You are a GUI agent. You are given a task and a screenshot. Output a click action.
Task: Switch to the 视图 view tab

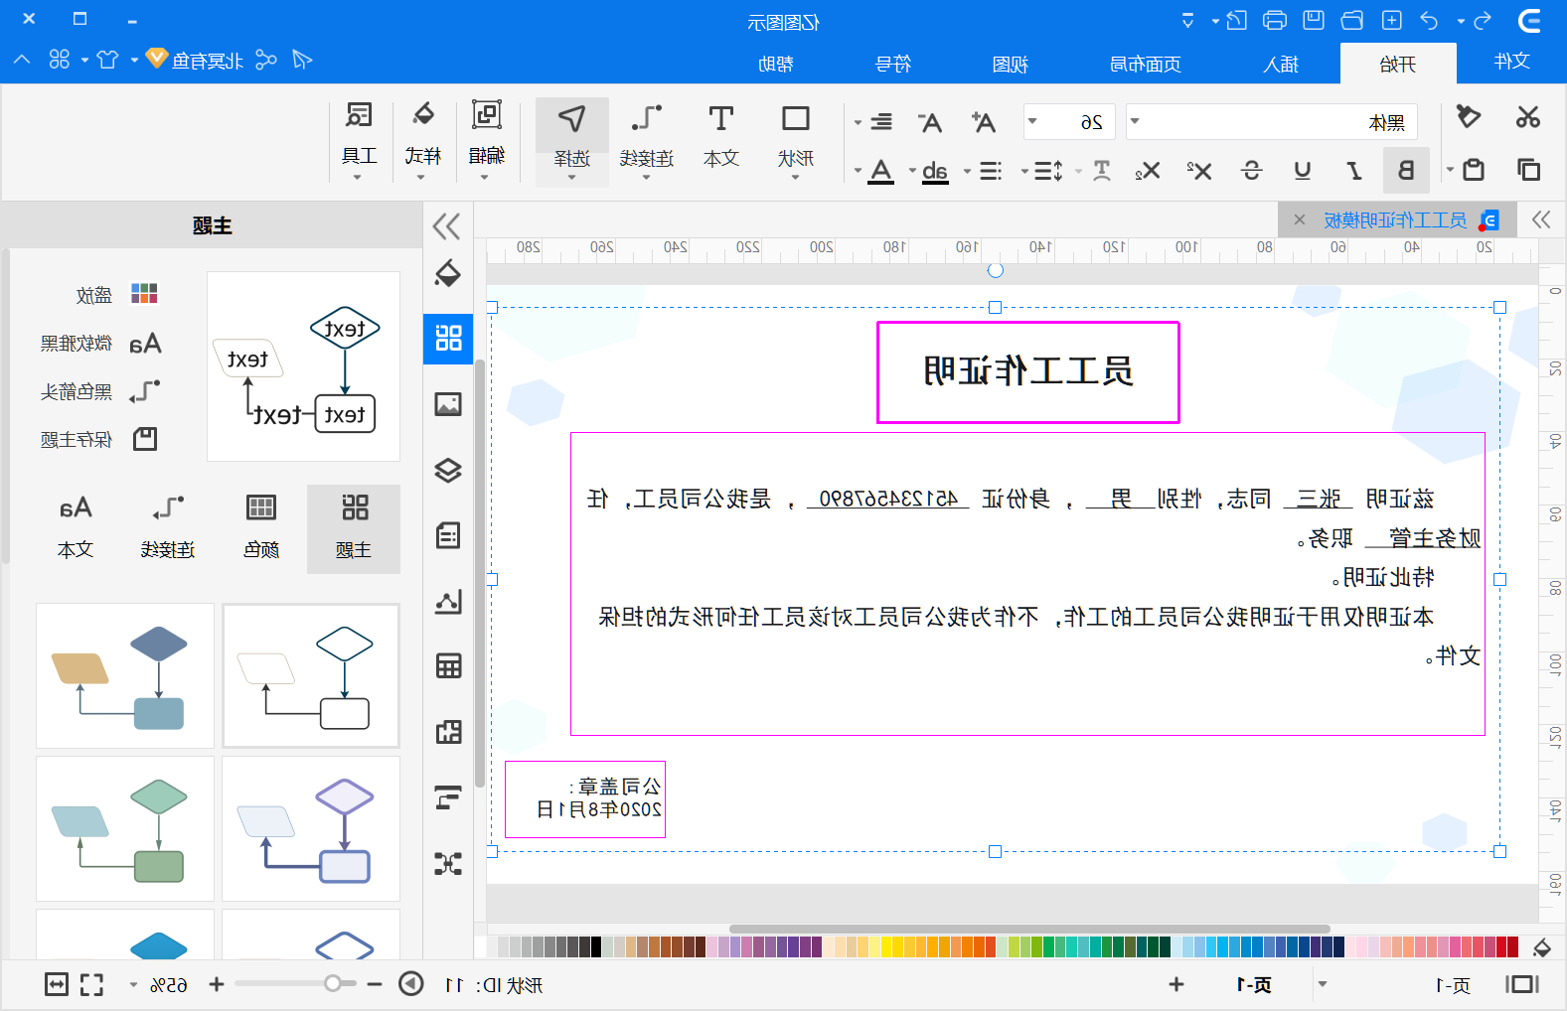(1010, 64)
